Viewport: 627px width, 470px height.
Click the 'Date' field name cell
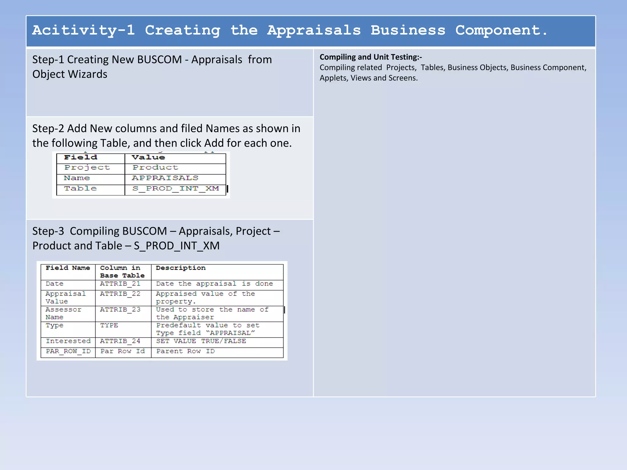(x=68, y=285)
